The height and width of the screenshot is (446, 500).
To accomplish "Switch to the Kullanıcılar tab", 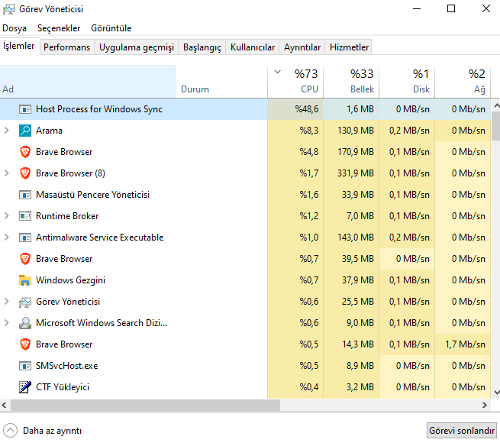I will coord(253,47).
